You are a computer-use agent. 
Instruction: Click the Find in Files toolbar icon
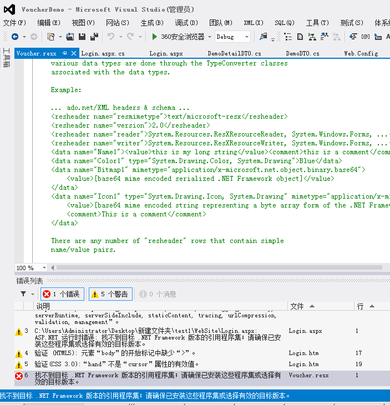pyautogui.click(x=263, y=37)
